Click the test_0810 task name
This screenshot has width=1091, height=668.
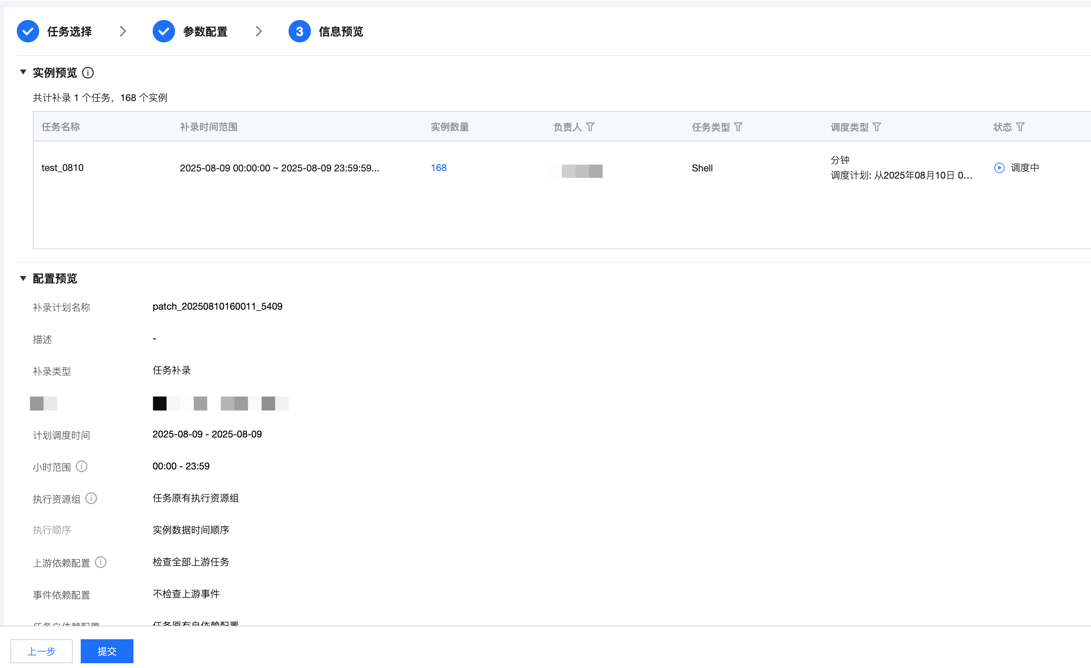62,168
